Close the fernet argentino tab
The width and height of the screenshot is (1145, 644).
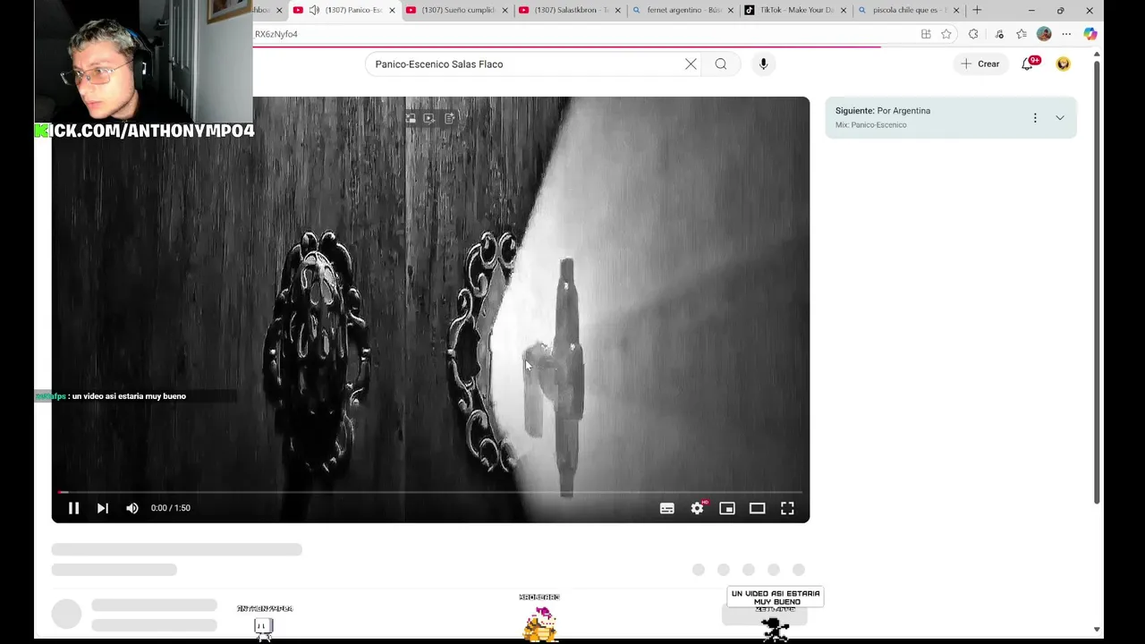click(730, 10)
